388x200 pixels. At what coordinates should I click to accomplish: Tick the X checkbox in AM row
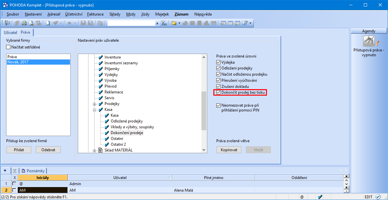14,190
